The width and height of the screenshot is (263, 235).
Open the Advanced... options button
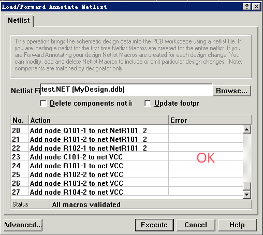point(23,225)
